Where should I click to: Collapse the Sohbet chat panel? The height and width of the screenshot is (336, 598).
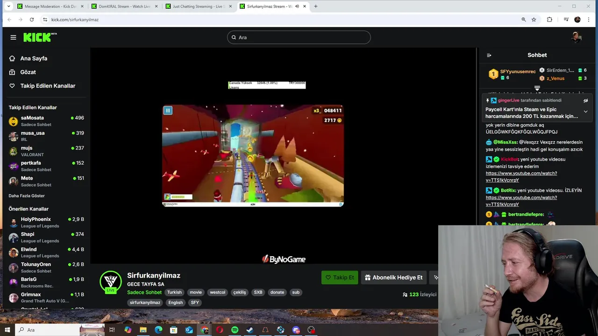[489, 55]
